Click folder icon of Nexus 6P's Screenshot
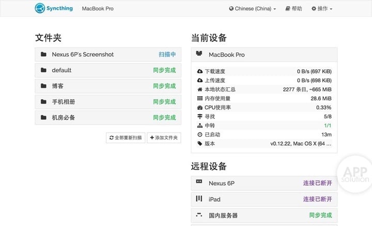The width and height of the screenshot is (372, 226). pyautogui.click(x=43, y=54)
